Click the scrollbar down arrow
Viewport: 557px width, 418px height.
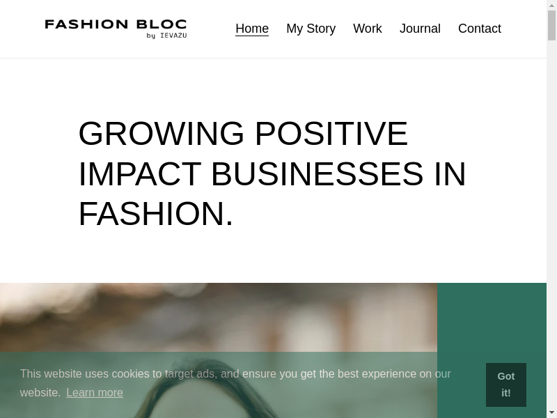click(551, 412)
